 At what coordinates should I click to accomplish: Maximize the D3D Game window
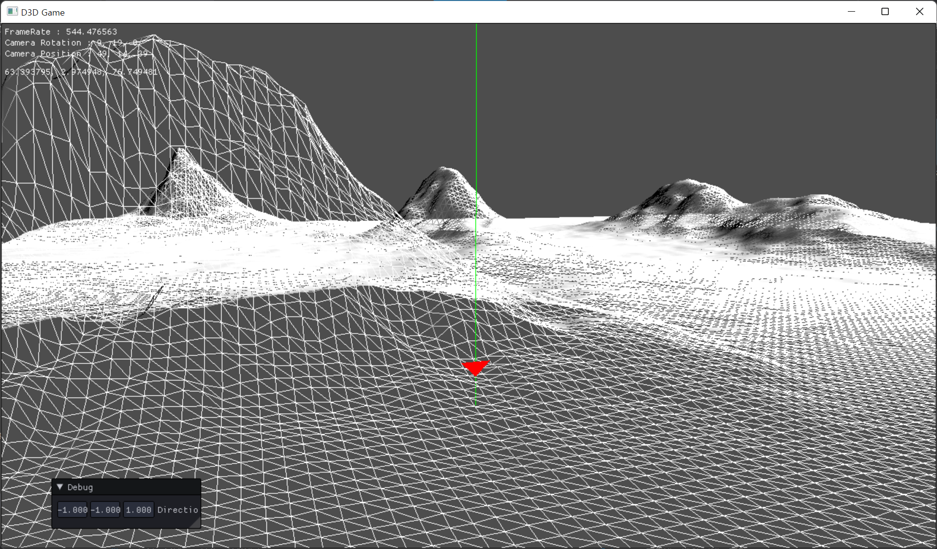click(885, 12)
